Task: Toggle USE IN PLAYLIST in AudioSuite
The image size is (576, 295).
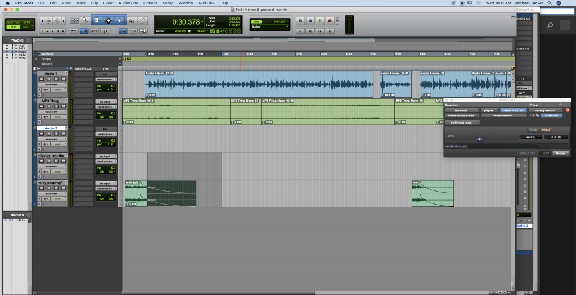Action: coord(512,110)
